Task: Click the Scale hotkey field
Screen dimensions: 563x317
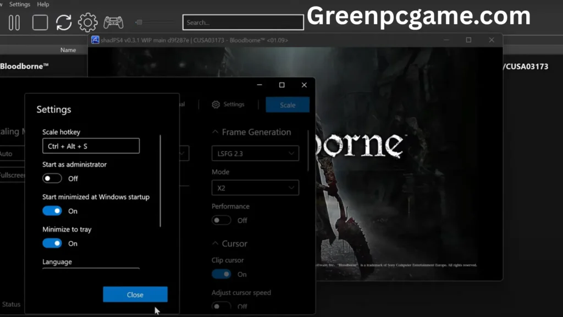Action: click(x=91, y=146)
